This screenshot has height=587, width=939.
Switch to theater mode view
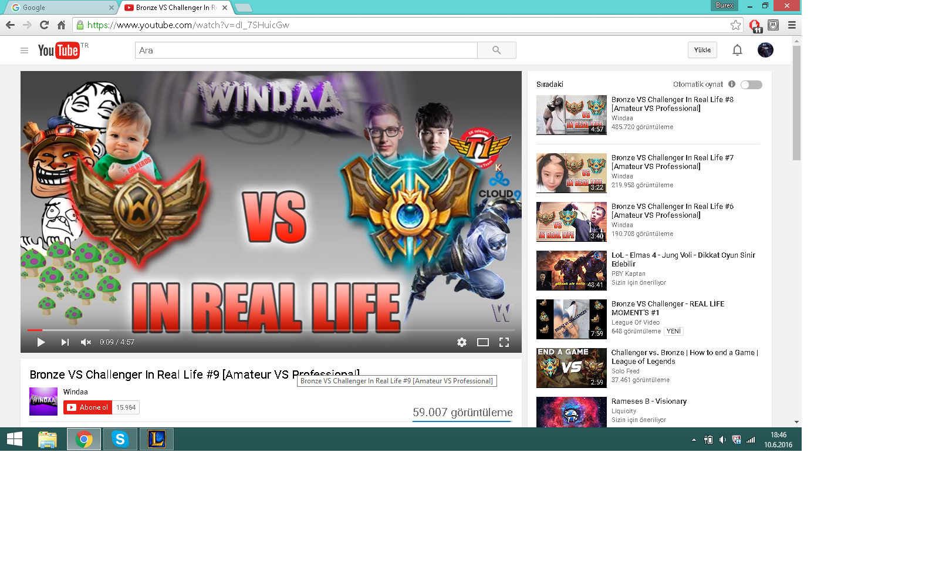[x=483, y=342]
